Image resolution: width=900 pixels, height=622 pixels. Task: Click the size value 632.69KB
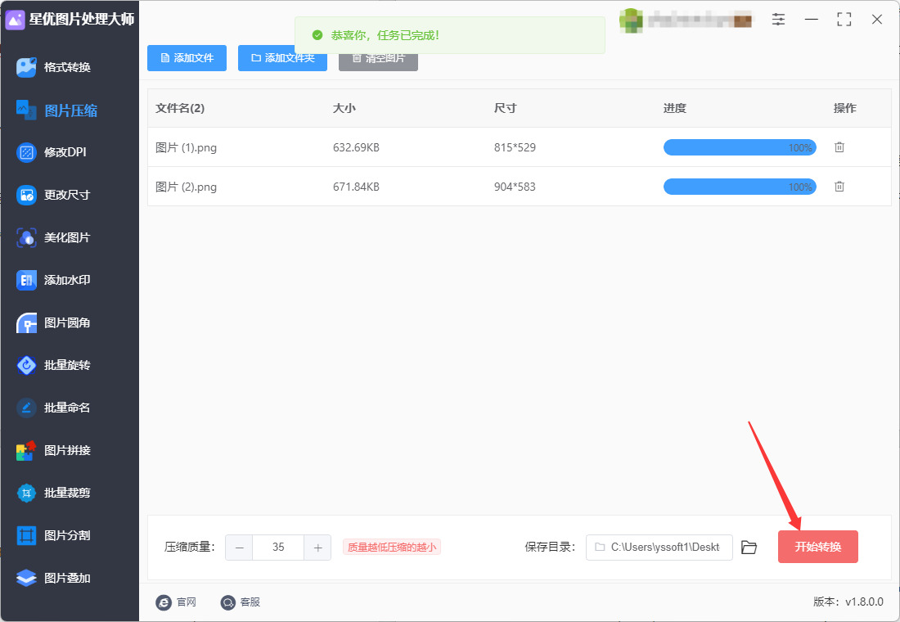(356, 147)
